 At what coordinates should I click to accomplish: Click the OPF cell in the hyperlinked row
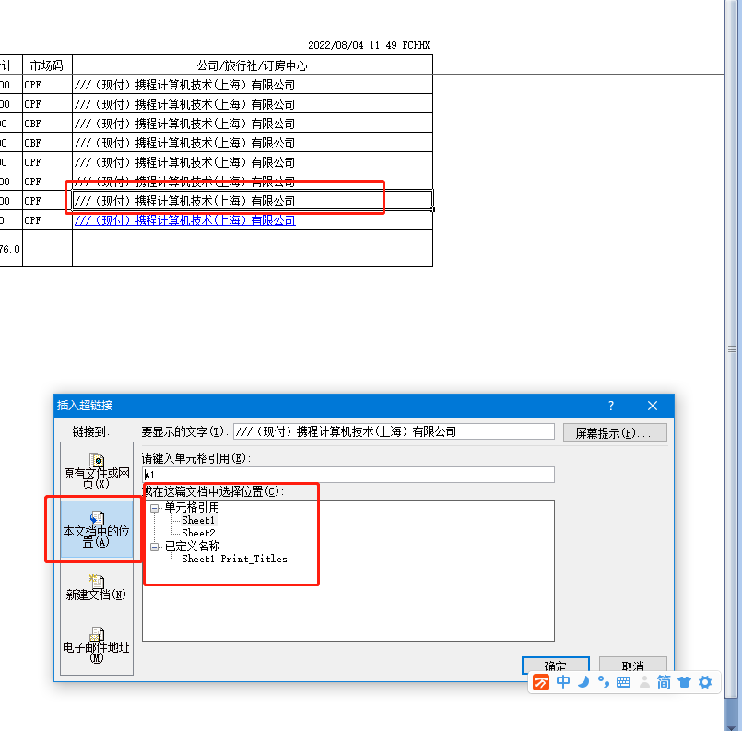tap(47, 220)
